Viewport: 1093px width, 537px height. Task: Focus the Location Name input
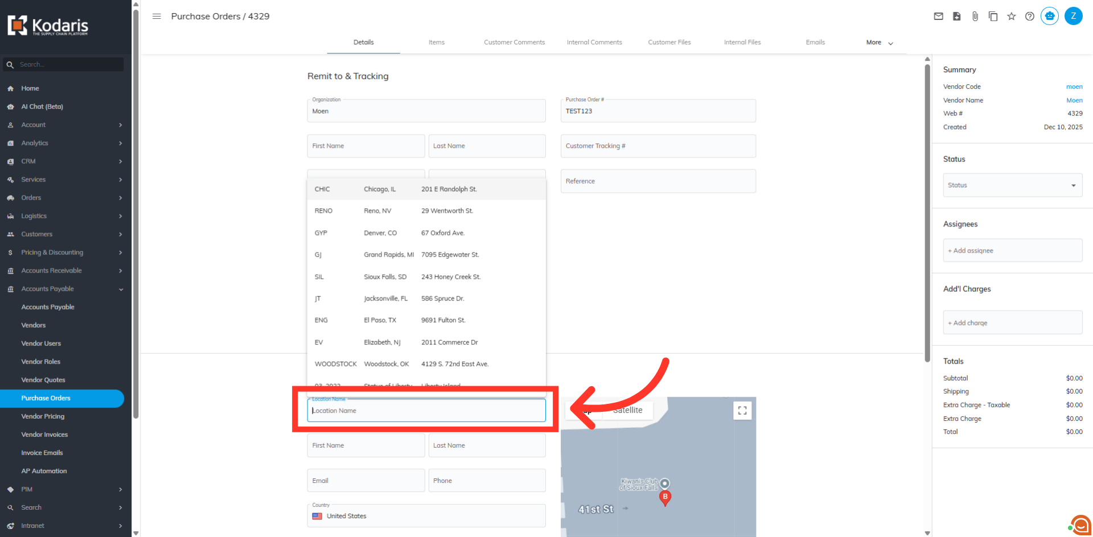pyautogui.click(x=426, y=411)
